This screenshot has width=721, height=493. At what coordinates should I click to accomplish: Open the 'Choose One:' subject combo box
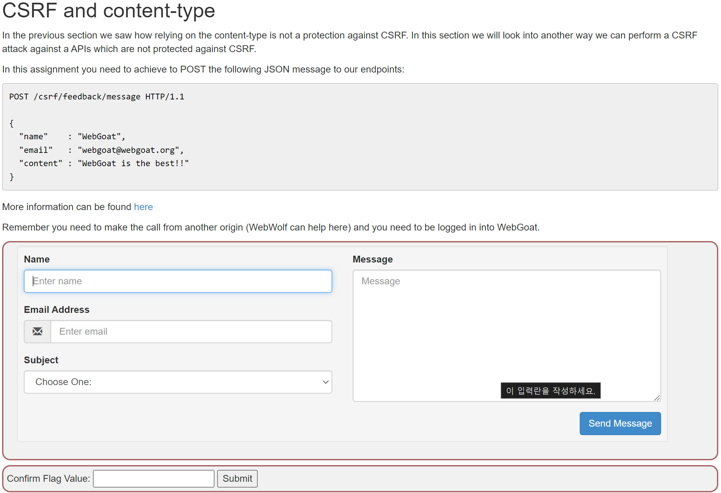tap(177, 382)
